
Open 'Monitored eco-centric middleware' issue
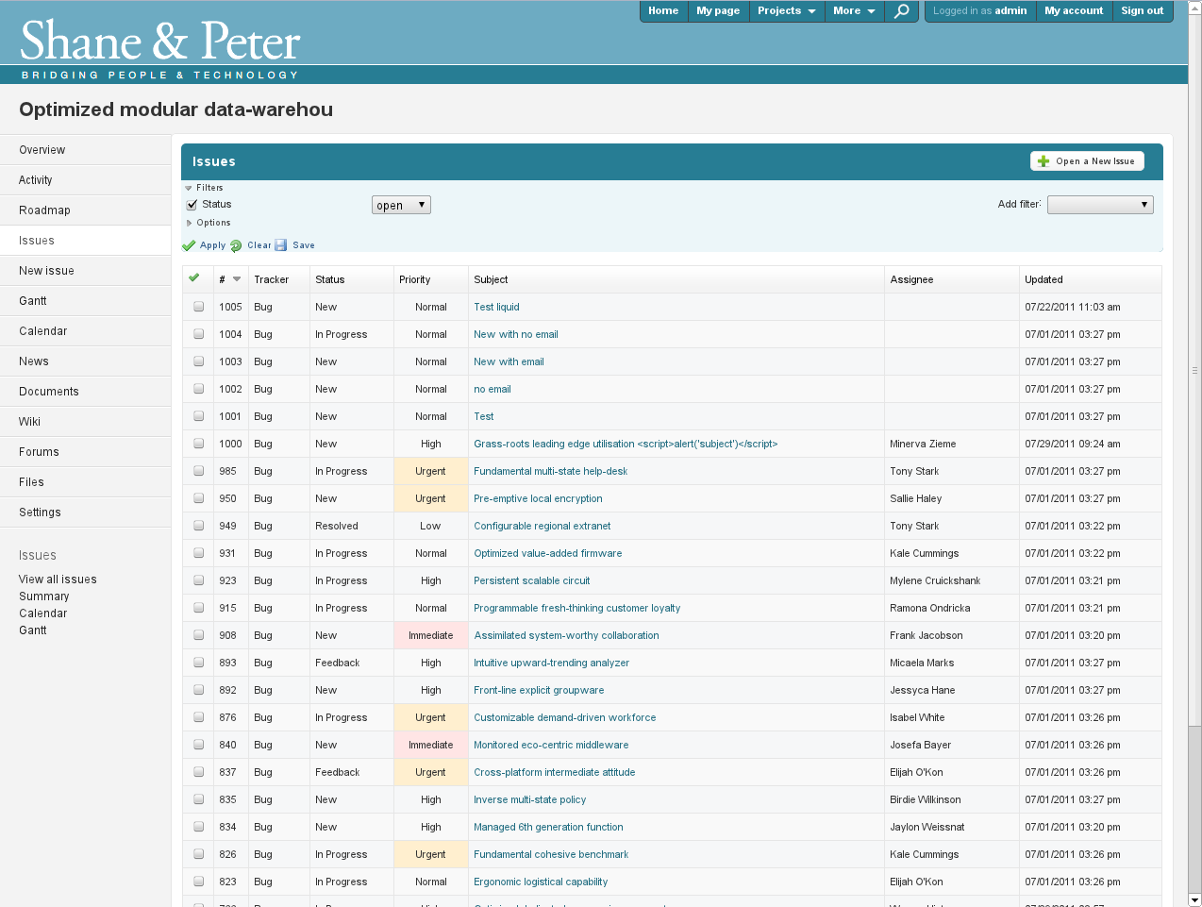551,745
